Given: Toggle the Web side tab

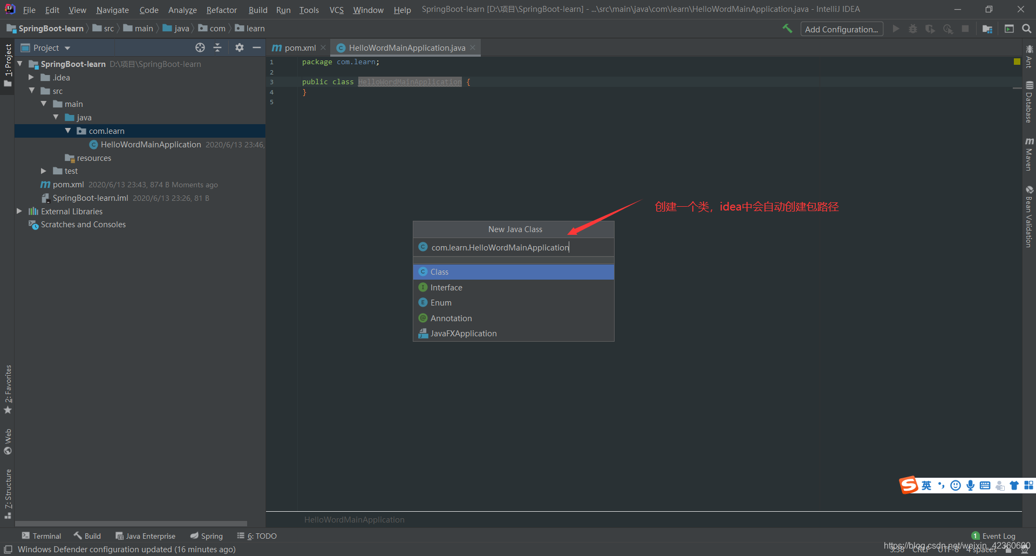Looking at the screenshot, I should pos(8,442).
